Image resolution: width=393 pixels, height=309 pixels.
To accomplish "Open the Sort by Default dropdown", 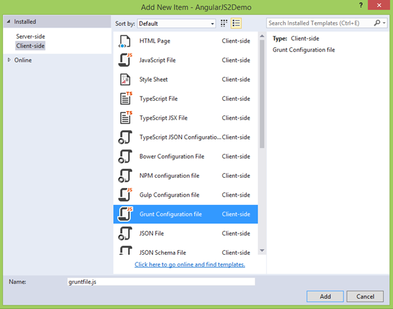I will [176, 23].
